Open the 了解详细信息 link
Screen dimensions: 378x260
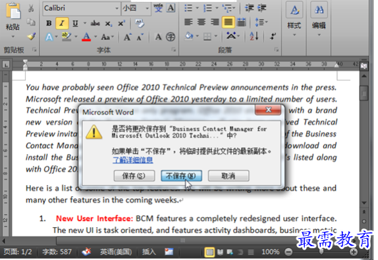click(133, 160)
